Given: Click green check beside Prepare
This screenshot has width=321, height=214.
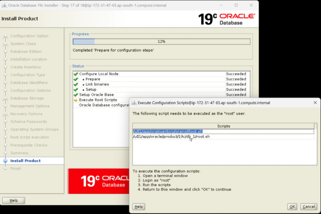Looking at the screenshot, I should [76, 79].
